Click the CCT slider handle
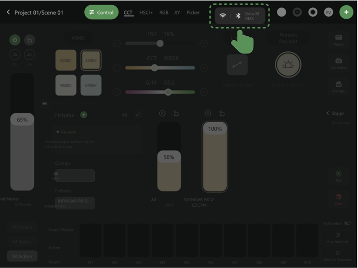This screenshot has width=358, height=268. click(x=155, y=68)
